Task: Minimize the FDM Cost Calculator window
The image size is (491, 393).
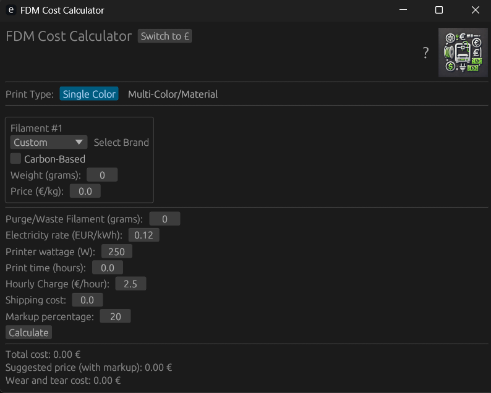Action: (x=403, y=10)
